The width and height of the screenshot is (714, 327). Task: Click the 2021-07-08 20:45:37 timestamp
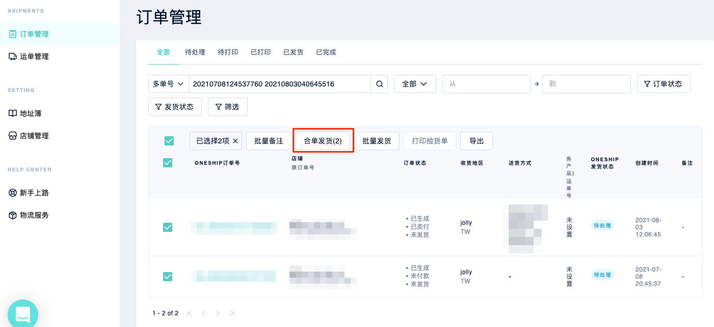[648, 277]
